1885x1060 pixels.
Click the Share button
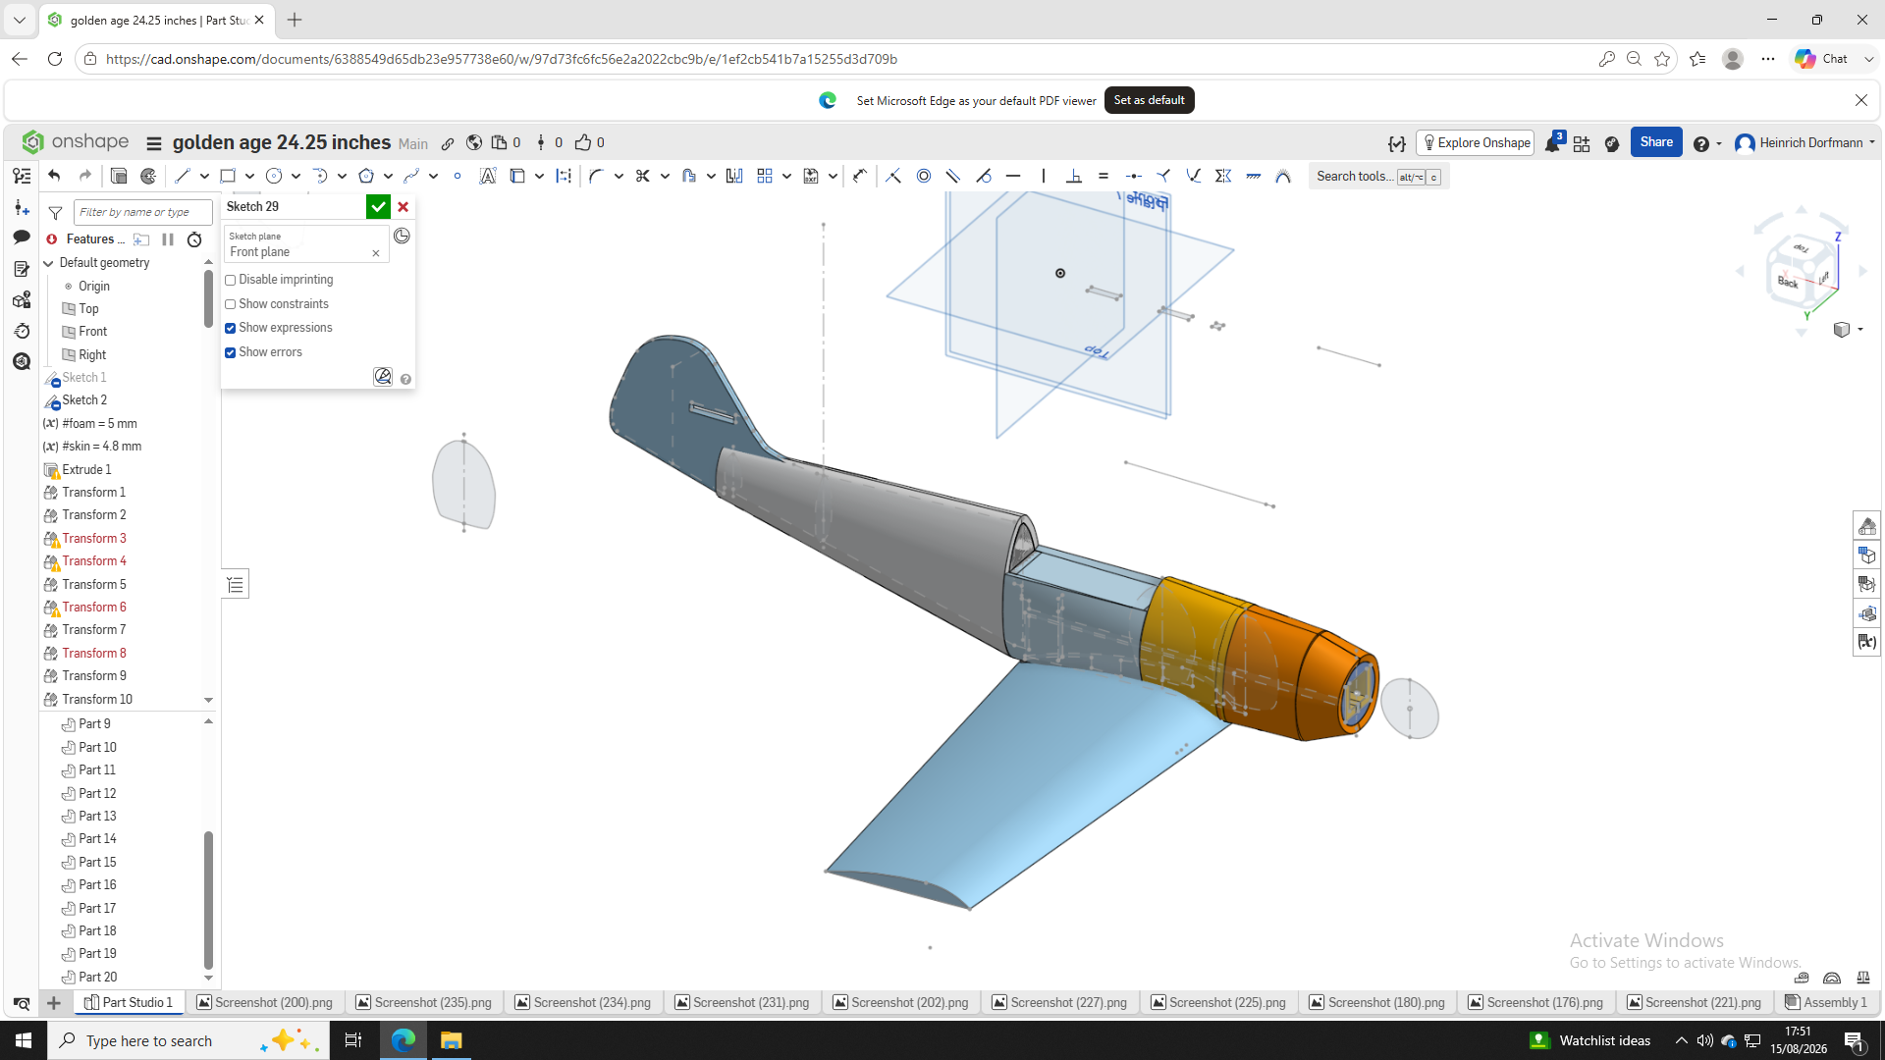click(1656, 142)
